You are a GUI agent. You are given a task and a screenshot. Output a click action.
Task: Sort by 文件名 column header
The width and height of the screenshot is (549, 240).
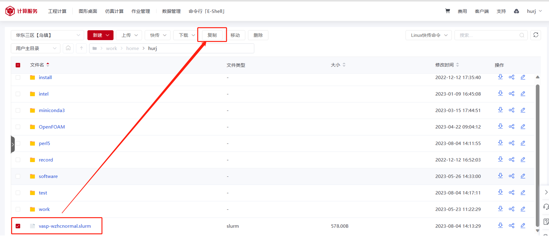(40, 65)
